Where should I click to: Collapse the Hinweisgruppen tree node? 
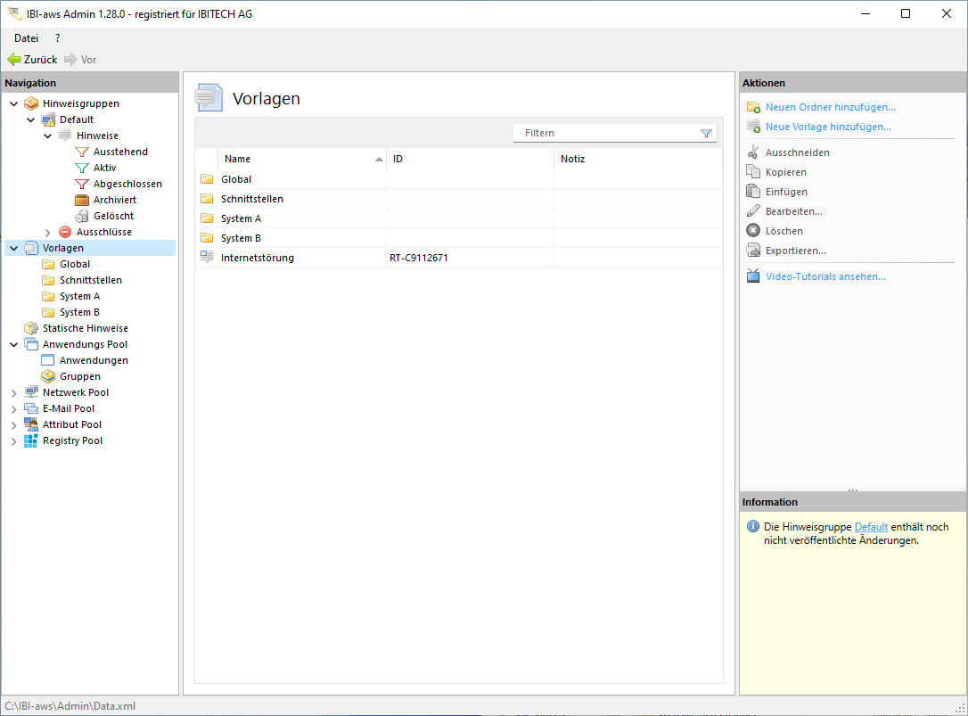click(13, 103)
